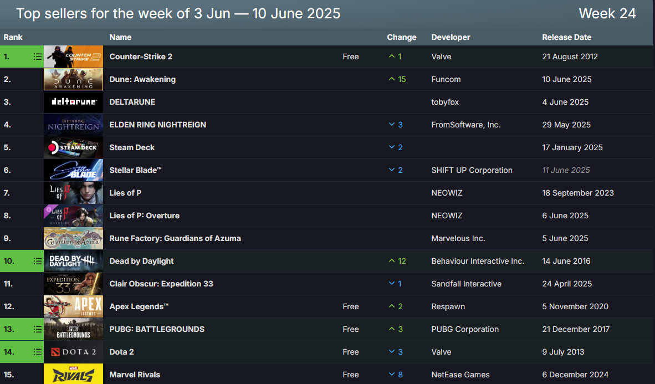Open the Guardians of Azuma thumbnail
The image size is (655, 384).
(73, 238)
